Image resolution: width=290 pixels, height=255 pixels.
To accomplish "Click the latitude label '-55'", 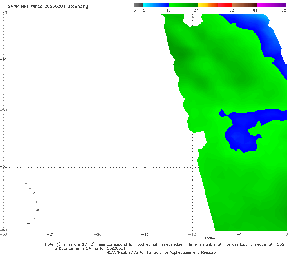I will click(4, 166).
